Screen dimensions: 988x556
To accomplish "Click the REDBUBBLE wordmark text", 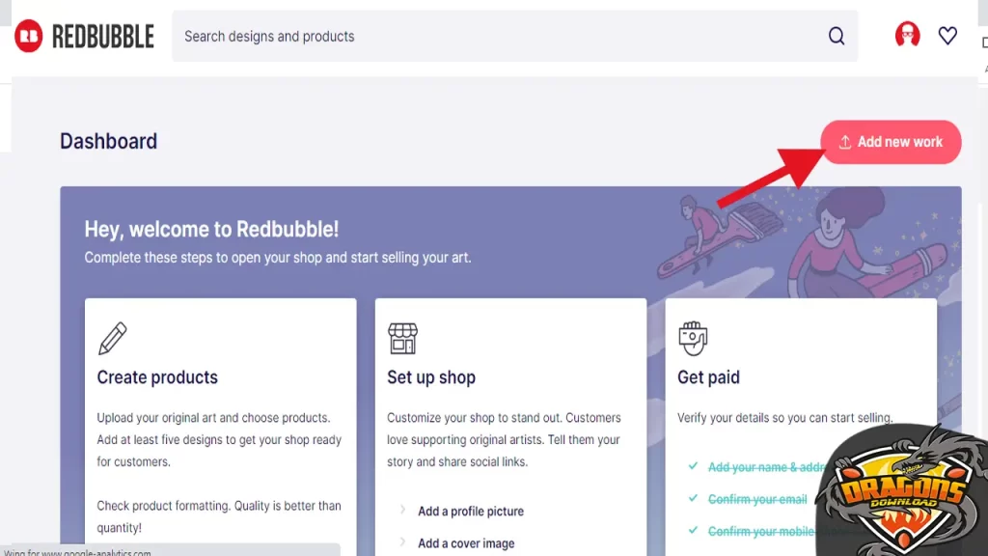I will 102,37.
